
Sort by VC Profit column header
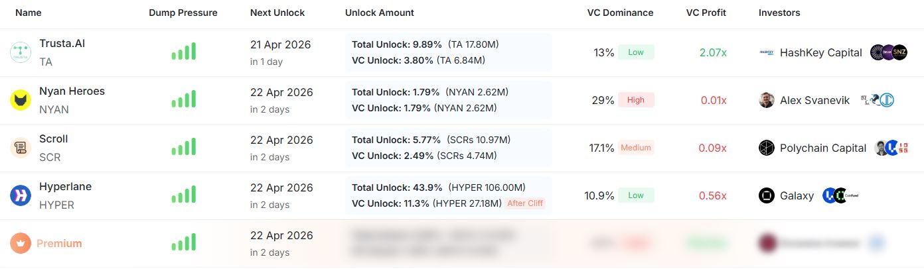tap(706, 13)
